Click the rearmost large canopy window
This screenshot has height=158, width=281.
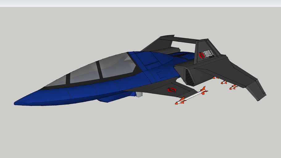click(116, 65)
